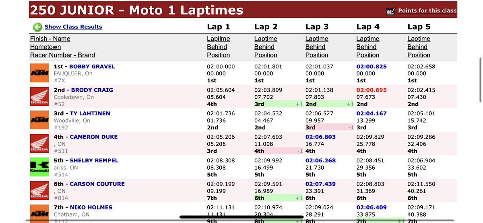
Task: Click the NIKO HOLMES rider link
Action: (x=91, y=207)
